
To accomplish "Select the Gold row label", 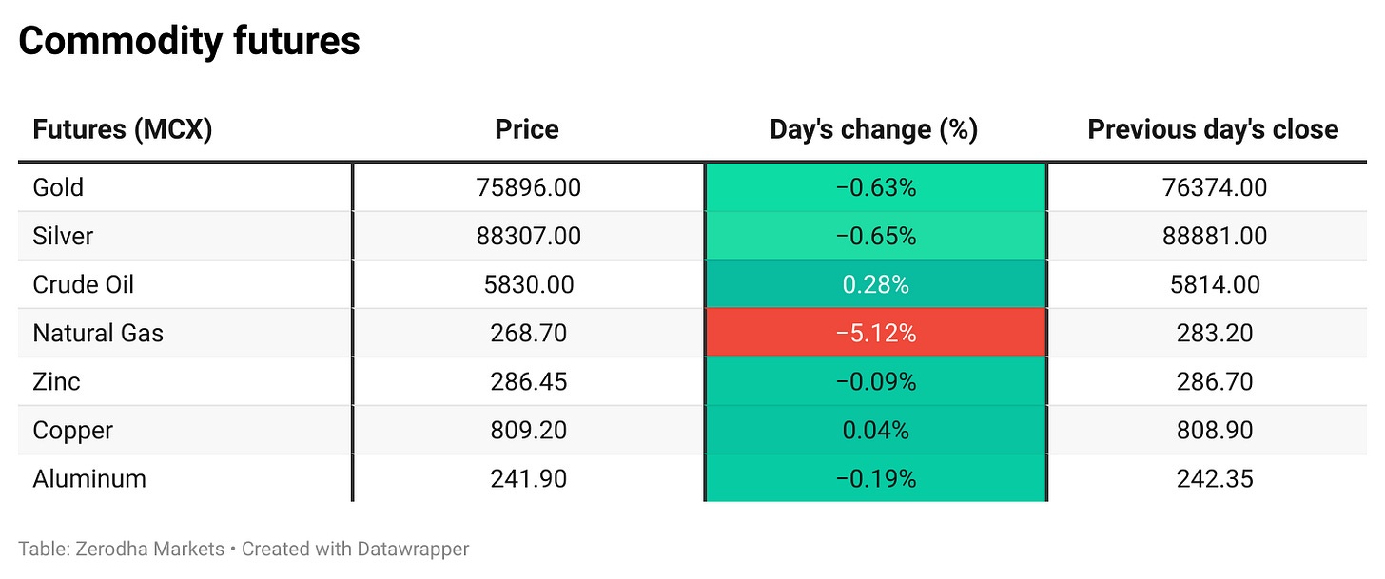I will tap(58, 187).
